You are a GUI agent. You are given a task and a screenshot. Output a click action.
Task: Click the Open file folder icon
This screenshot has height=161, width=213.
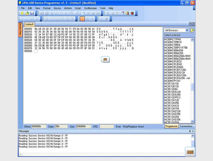point(27,13)
